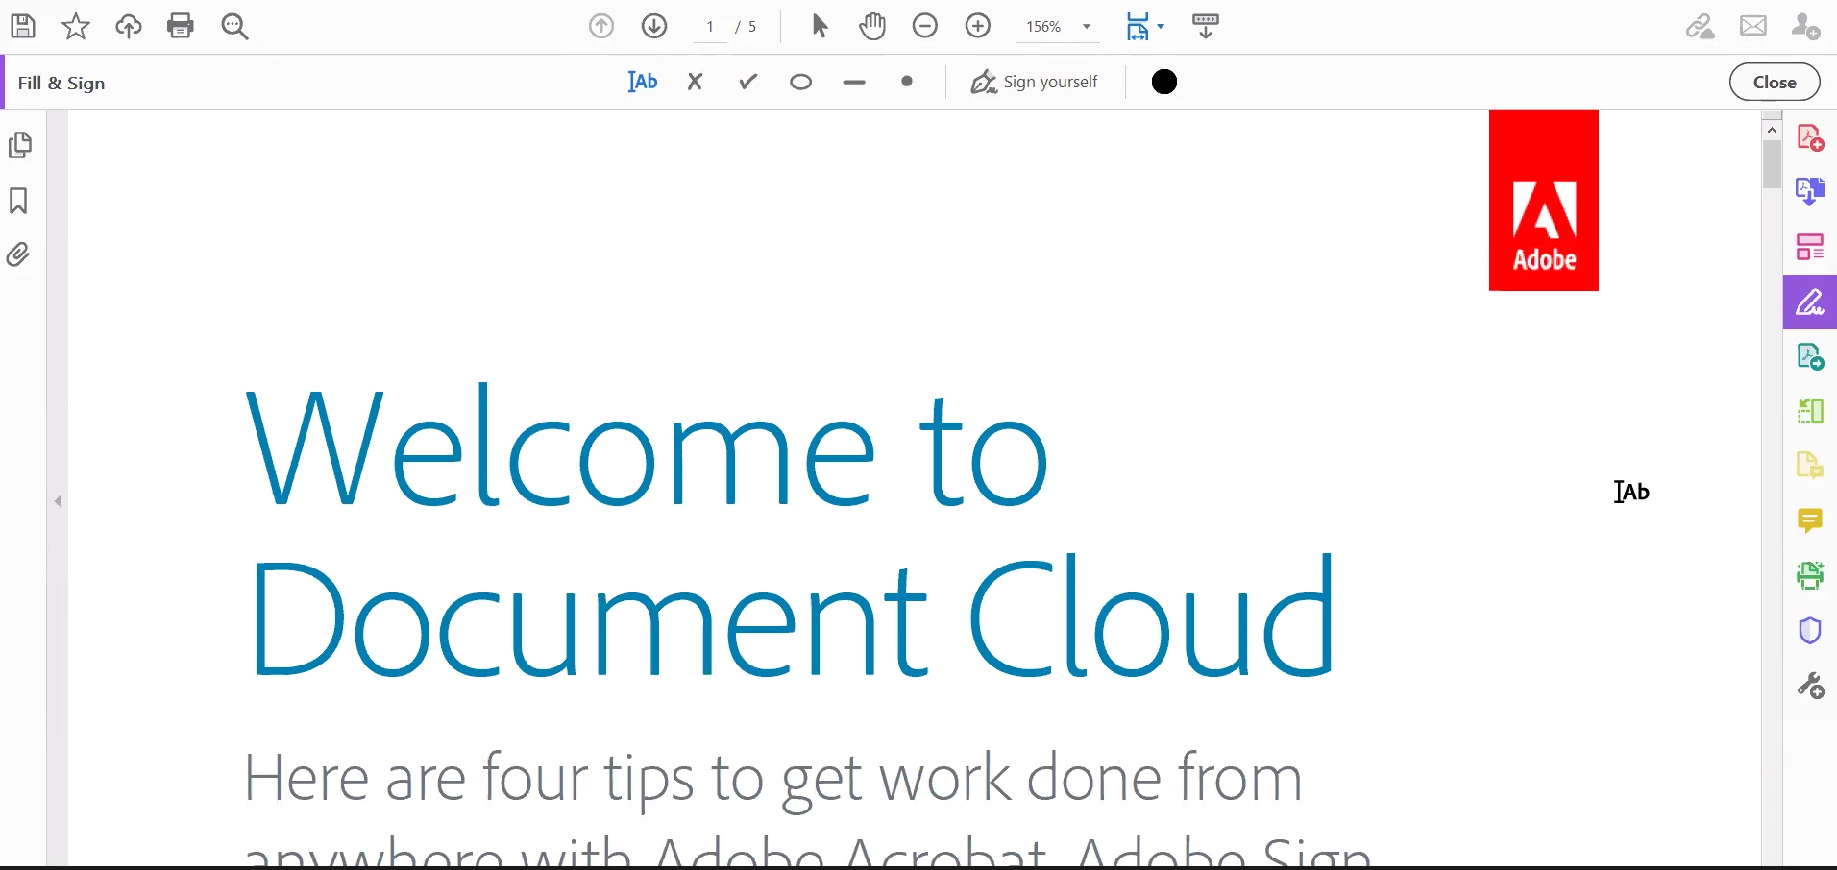The width and height of the screenshot is (1837, 870).
Task: Share a link icon
Action: coord(1700,26)
